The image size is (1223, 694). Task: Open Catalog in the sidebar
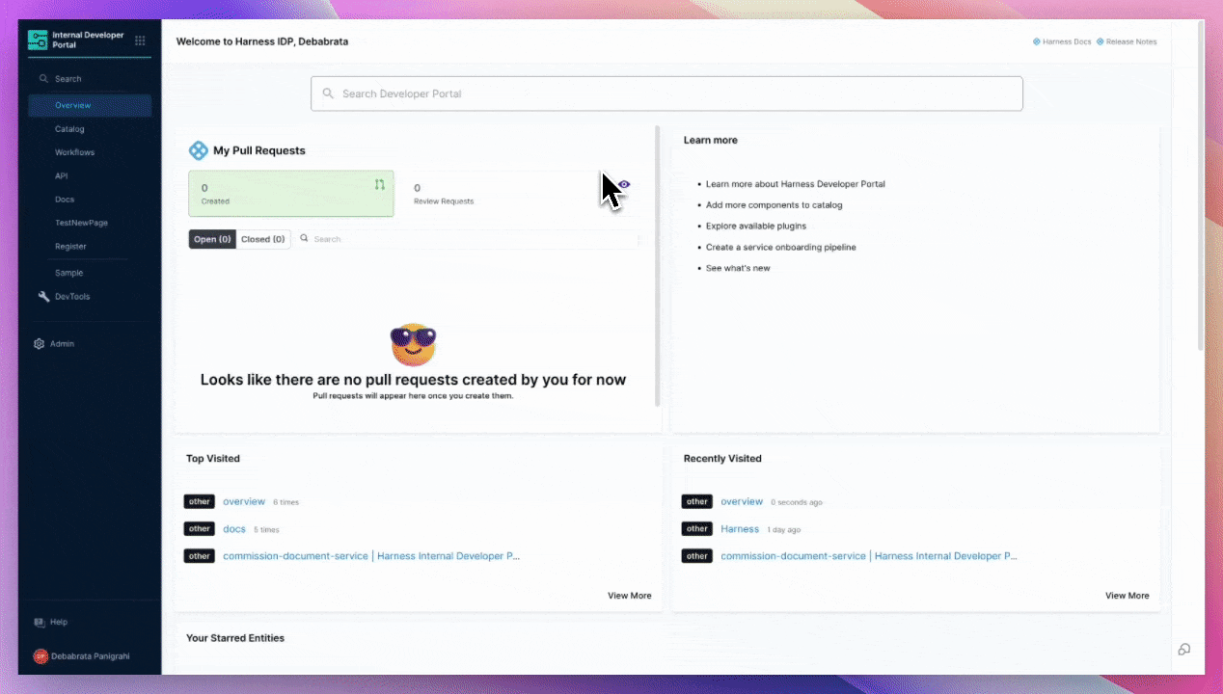coord(69,129)
